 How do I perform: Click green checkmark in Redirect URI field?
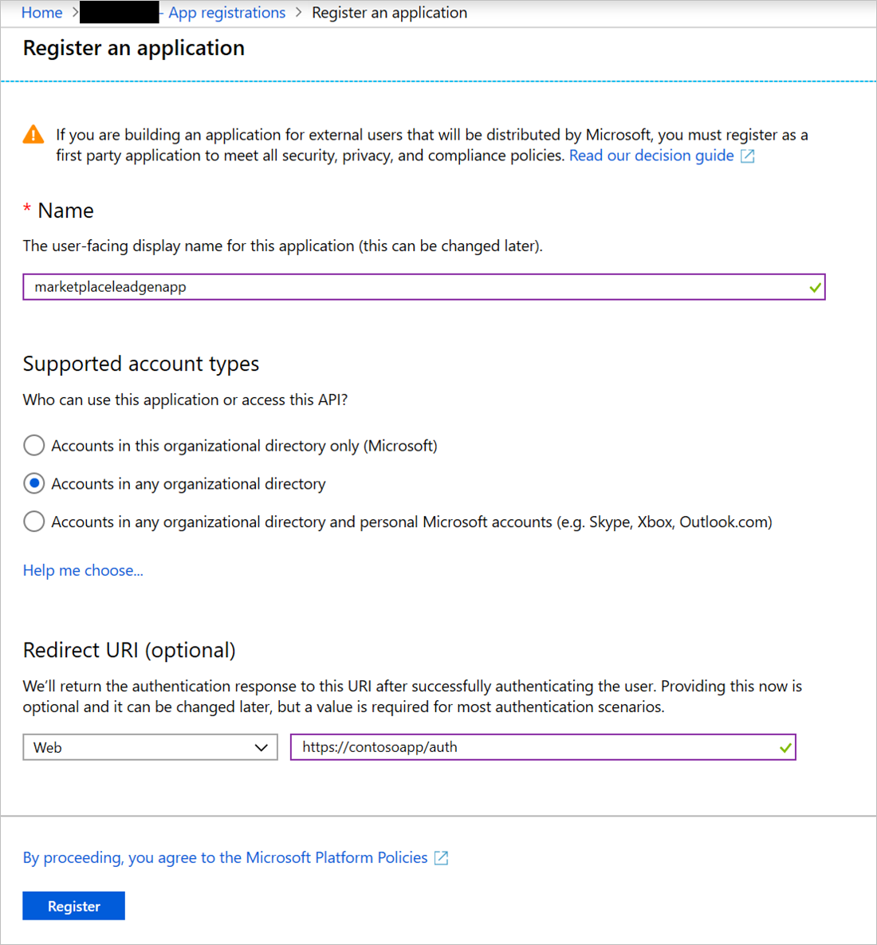pyautogui.click(x=785, y=747)
